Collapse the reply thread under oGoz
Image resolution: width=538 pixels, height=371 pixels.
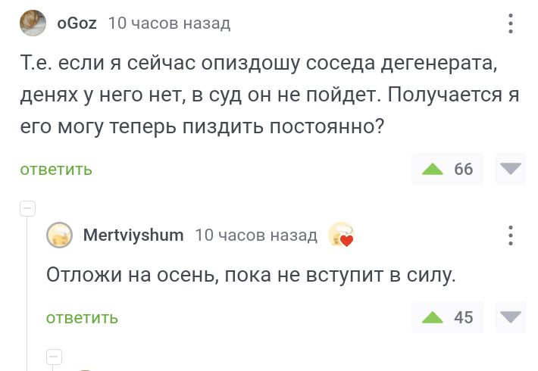(27, 207)
